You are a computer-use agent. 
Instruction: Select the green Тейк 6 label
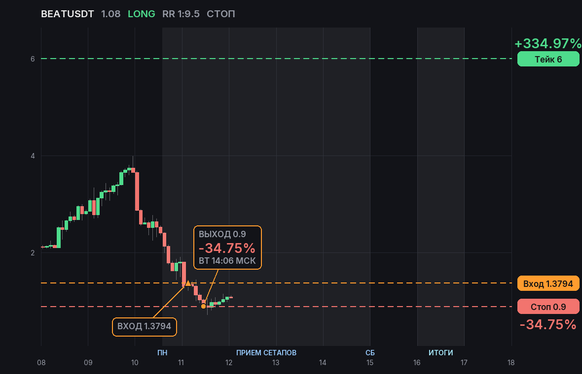[548, 59]
